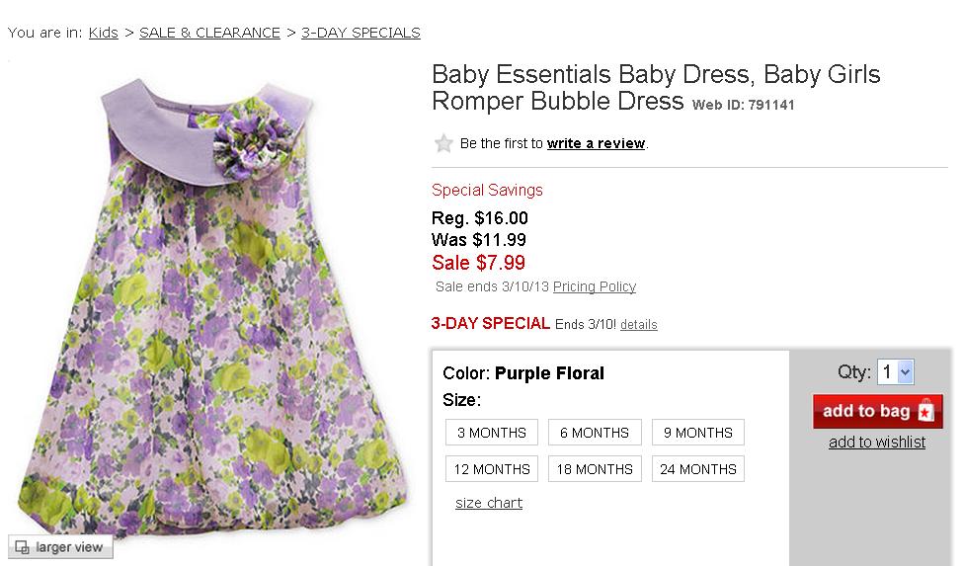Click add to wishlist link

pos(877,442)
